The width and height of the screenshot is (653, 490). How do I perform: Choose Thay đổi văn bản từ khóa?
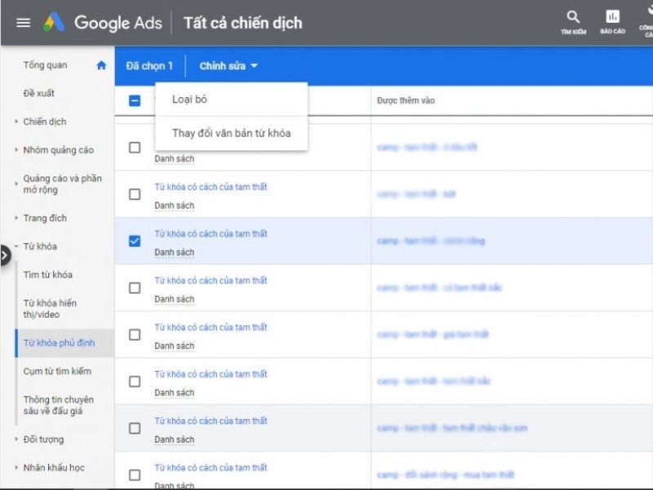tap(231, 133)
